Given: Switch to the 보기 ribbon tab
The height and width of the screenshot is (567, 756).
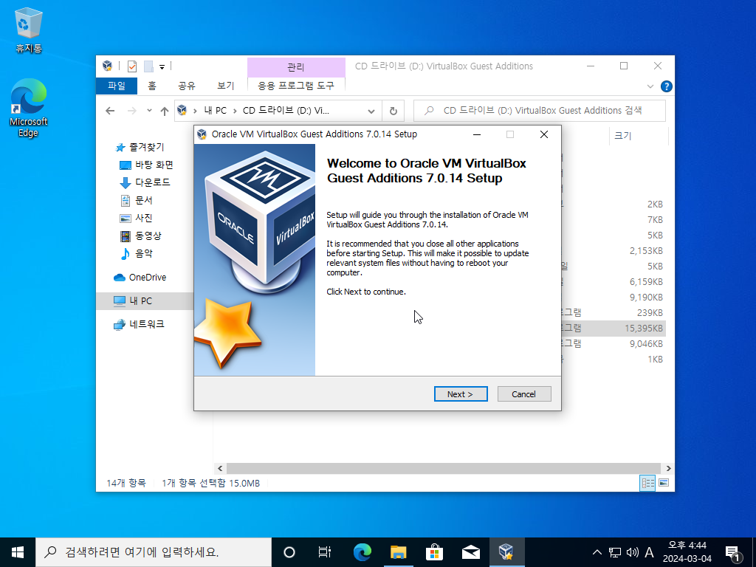Looking at the screenshot, I should click(x=226, y=86).
